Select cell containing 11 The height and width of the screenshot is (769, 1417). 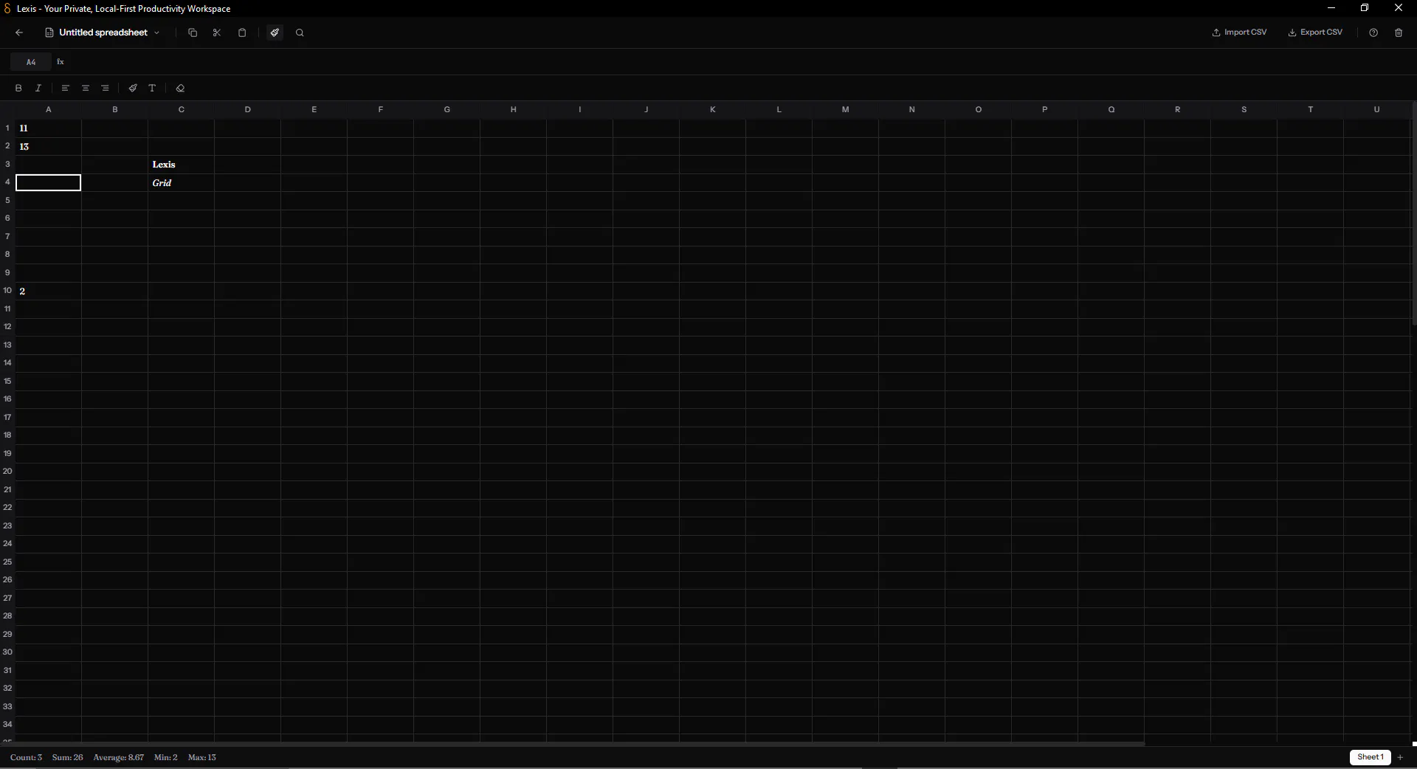(x=49, y=128)
